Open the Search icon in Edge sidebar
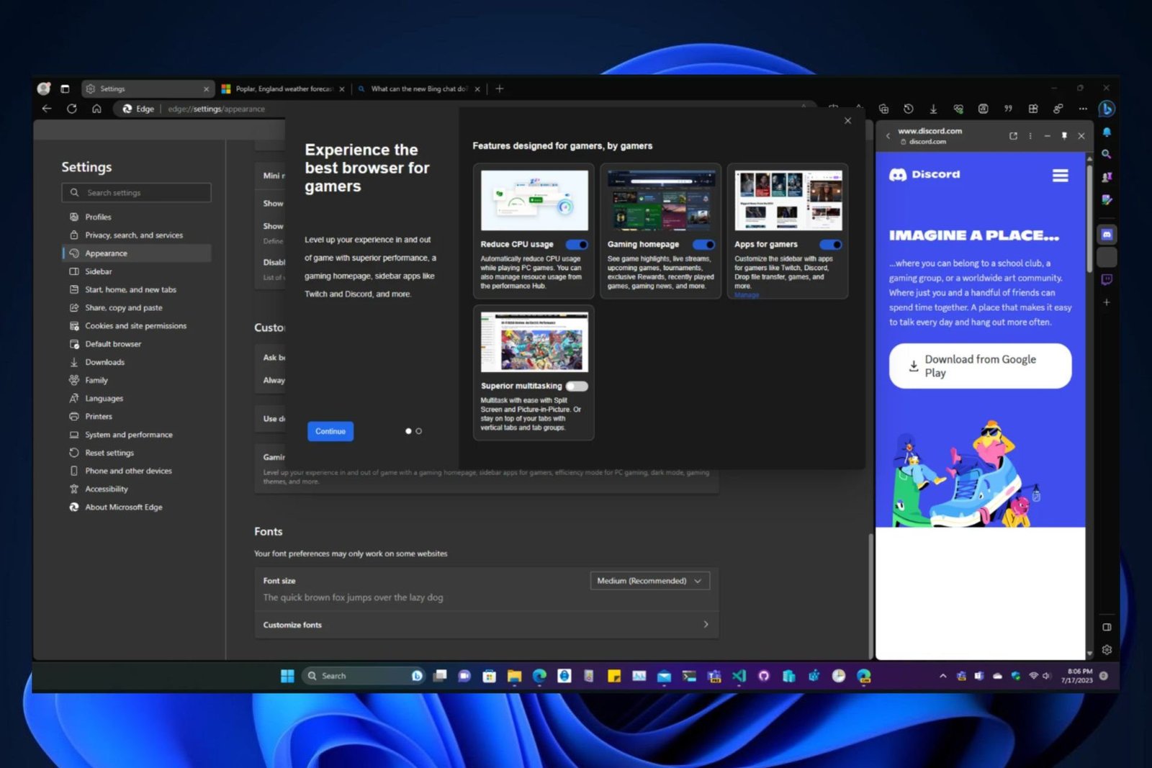1152x768 pixels. [x=1107, y=154]
